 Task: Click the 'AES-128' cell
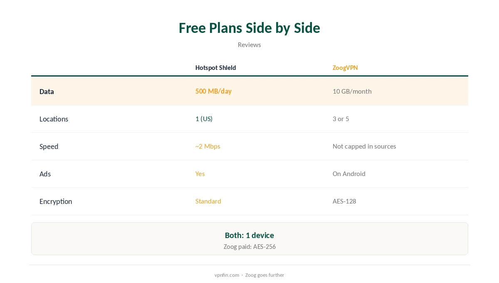click(344, 201)
